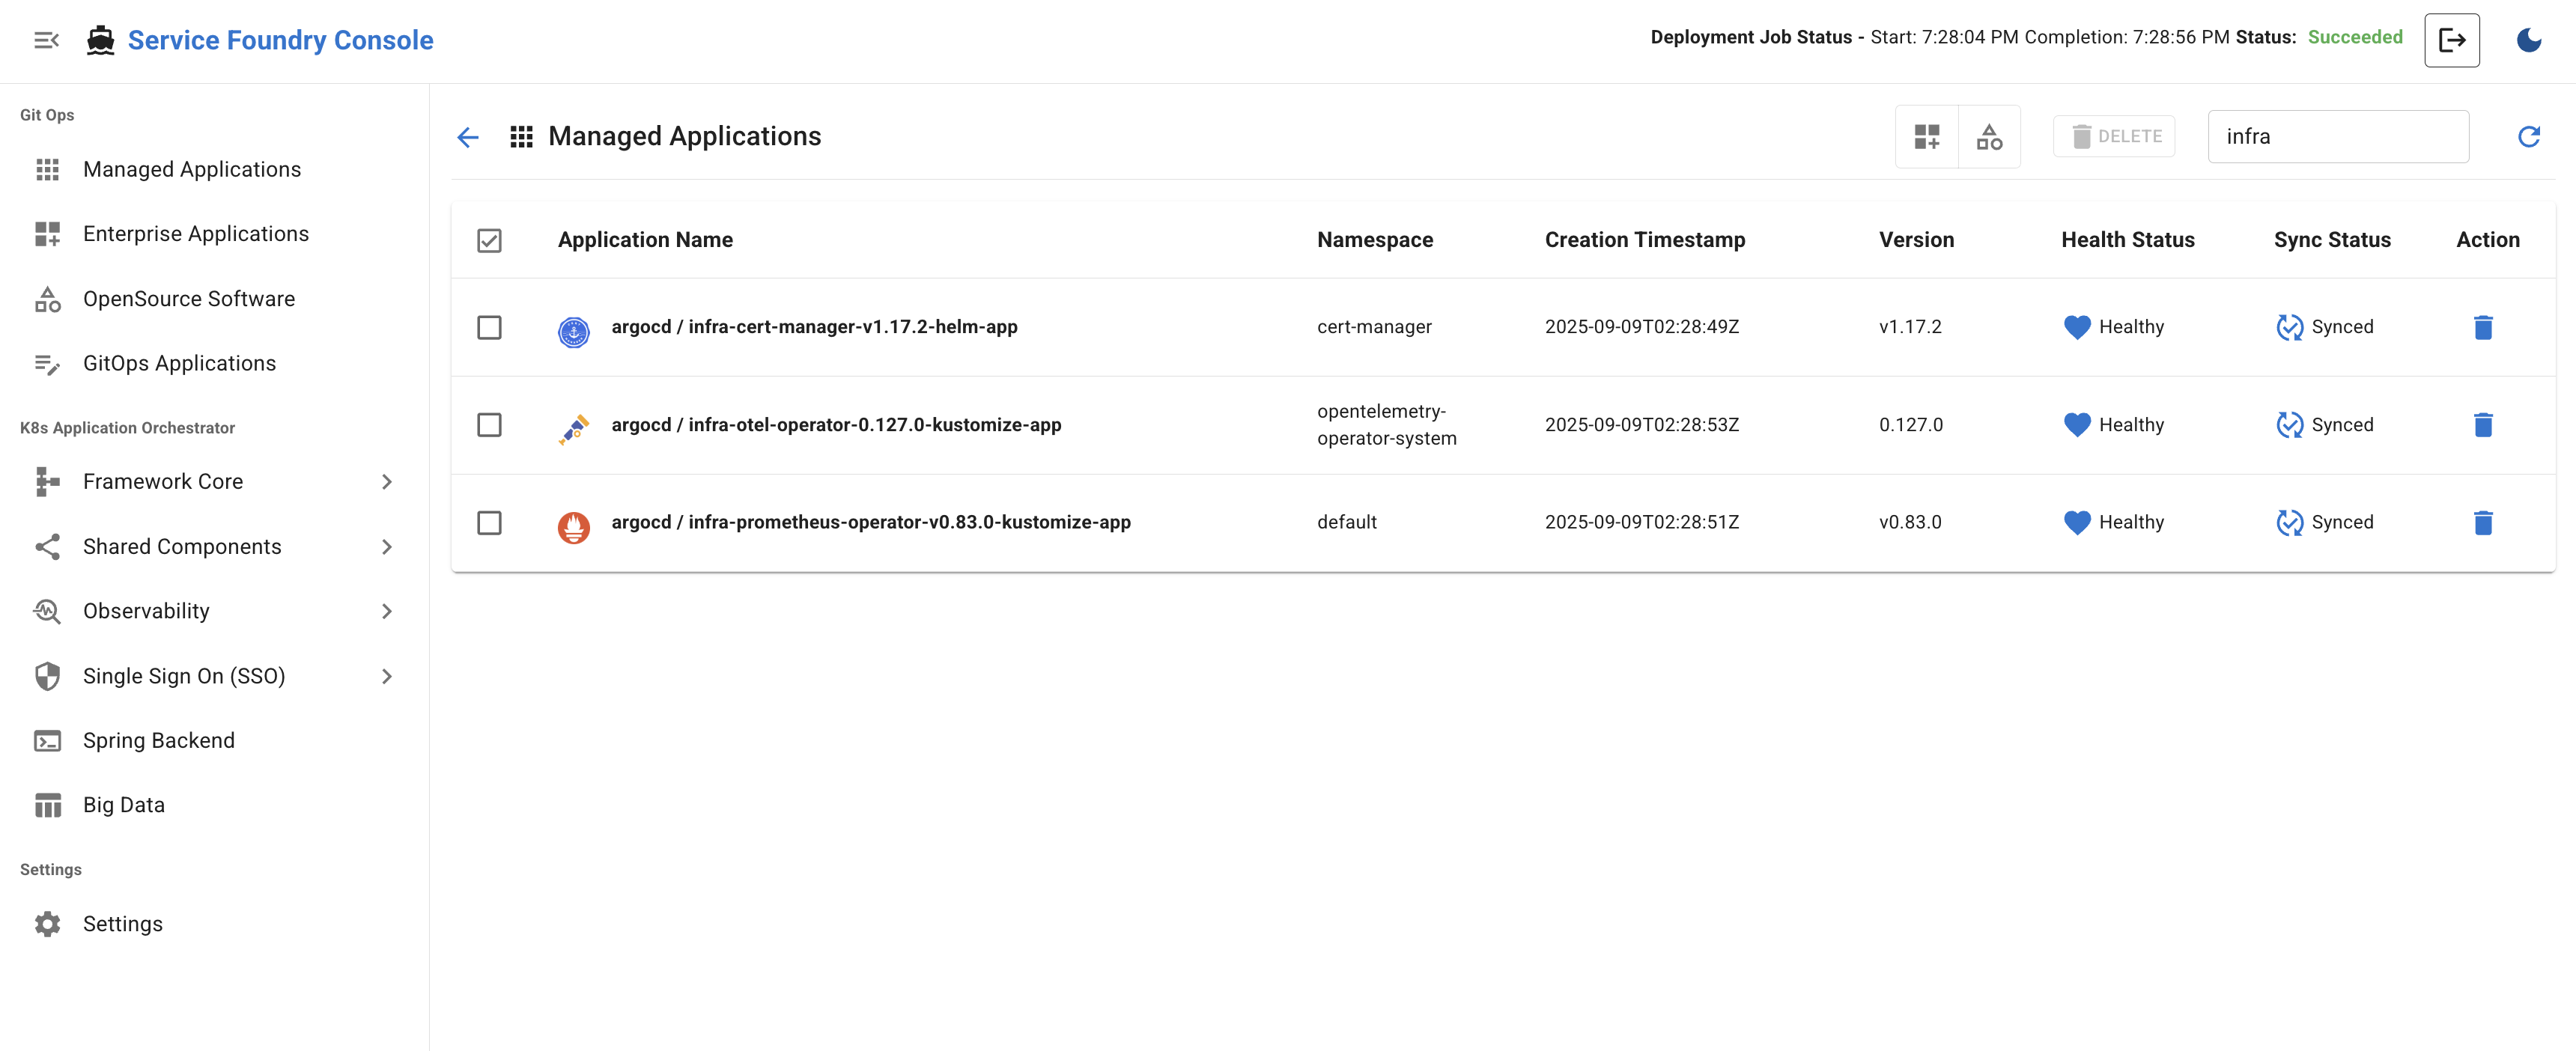Viewport: 2576px width, 1051px height.
Task: Click the Application Name column header
Action: [x=645, y=240]
